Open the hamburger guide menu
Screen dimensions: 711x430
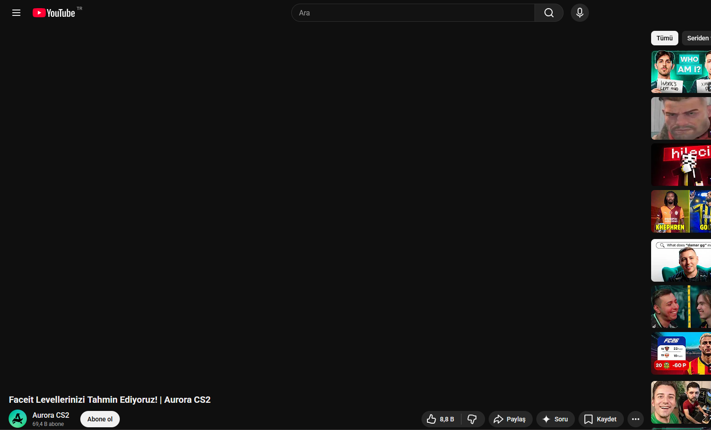coord(16,13)
